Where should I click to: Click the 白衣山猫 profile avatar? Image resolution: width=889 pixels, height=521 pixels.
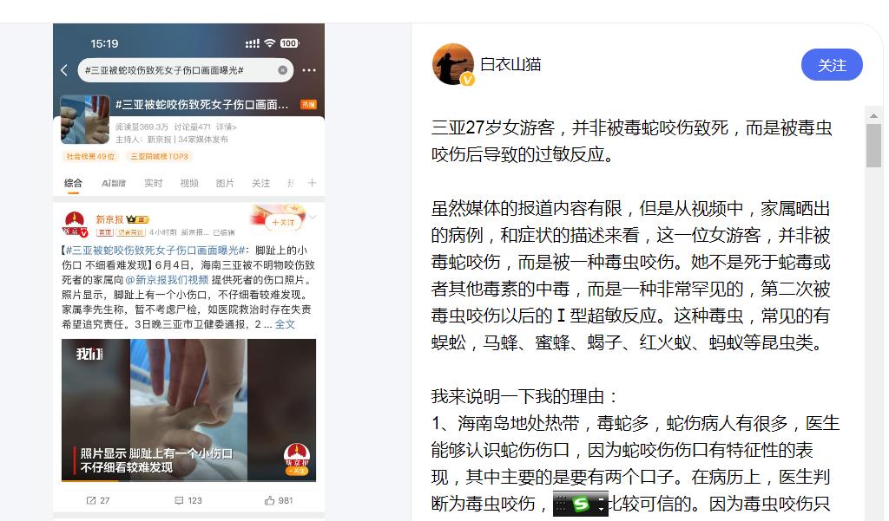click(x=452, y=64)
